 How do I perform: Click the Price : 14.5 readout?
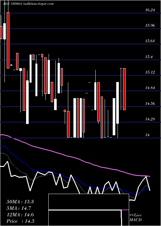(20, 221)
